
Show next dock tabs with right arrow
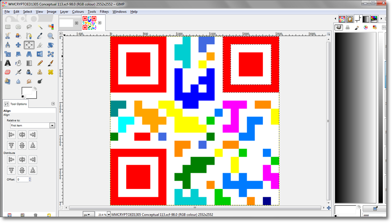tap(381, 19)
